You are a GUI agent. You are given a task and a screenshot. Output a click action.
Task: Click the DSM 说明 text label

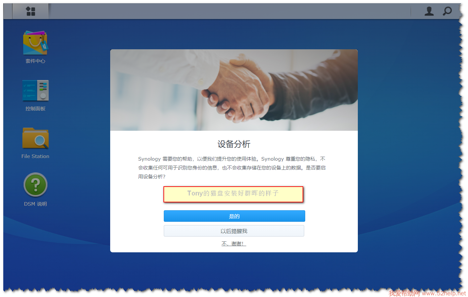point(36,204)
